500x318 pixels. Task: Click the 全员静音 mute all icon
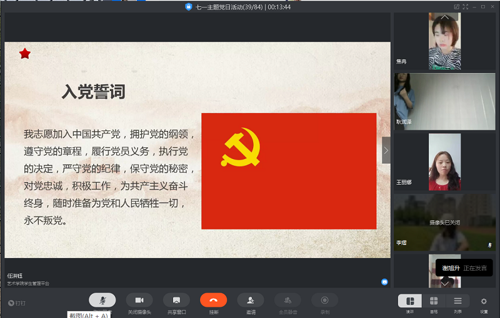tap(287, 300)
